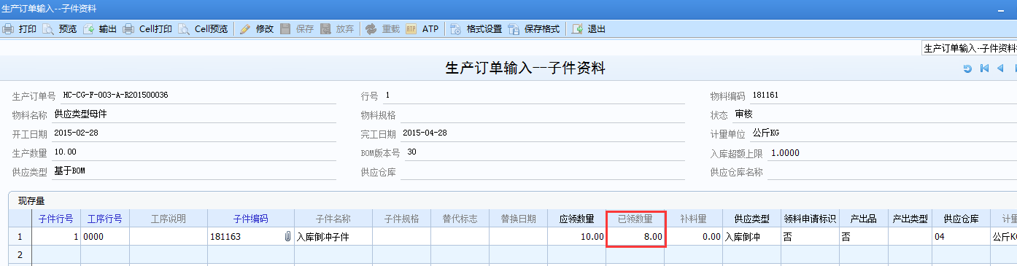Click the 输出 export toolbar button
The height and width of the screenshot is (266, 1017).
(100, 29)
